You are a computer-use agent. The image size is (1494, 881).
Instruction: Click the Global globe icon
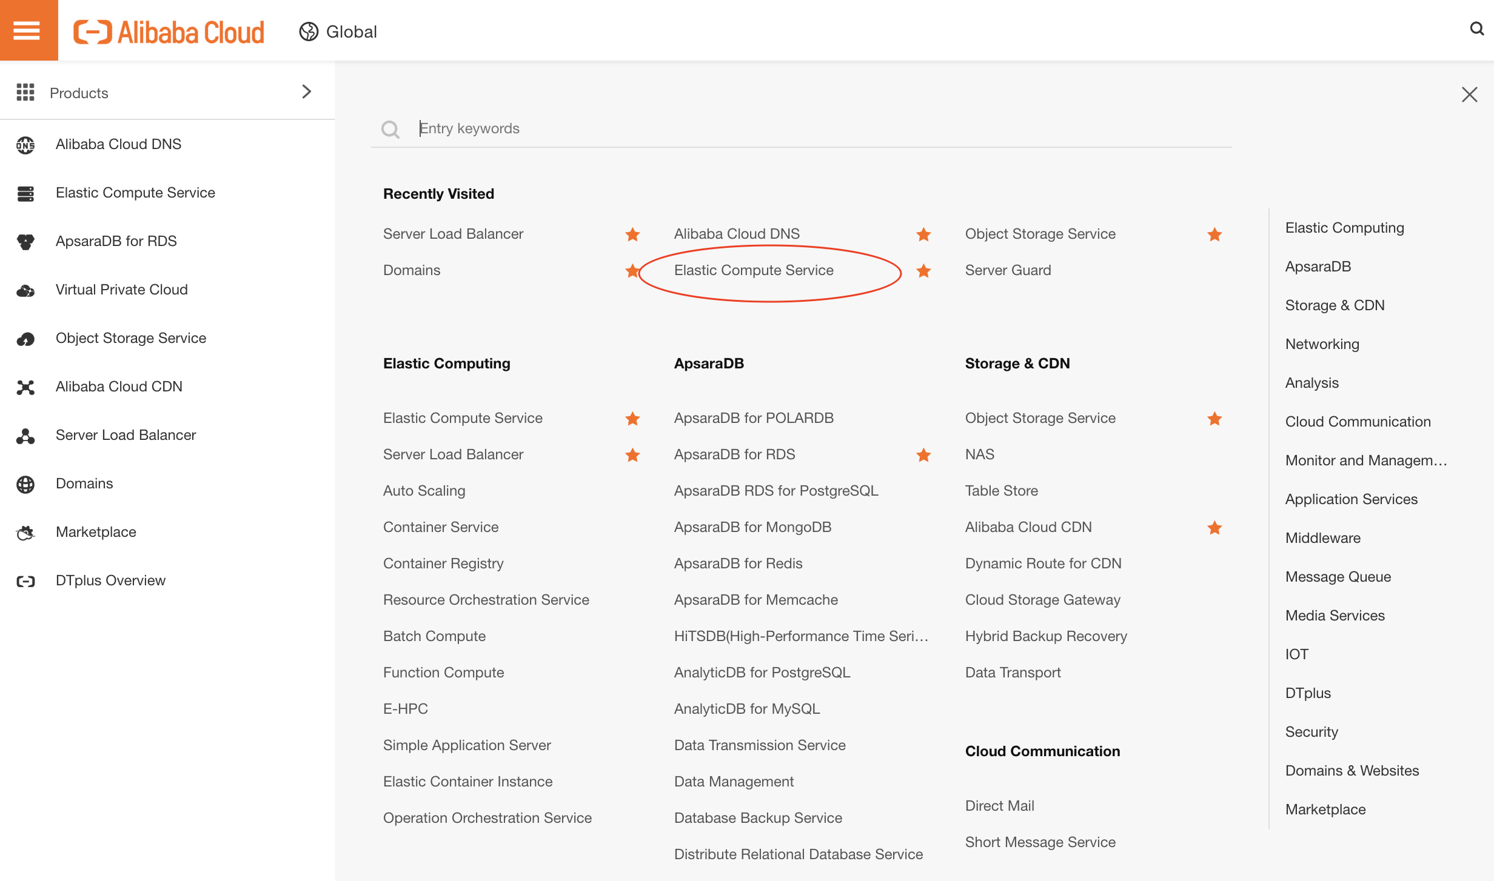point(309,32)
